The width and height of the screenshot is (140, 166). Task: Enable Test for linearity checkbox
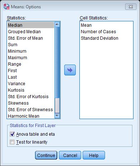[12, 142]
